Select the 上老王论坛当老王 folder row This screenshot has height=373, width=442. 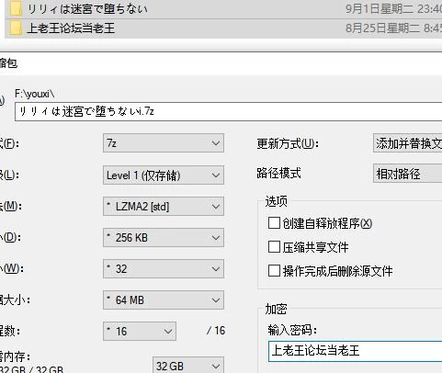pyautogui.click(x=223, y=28)
